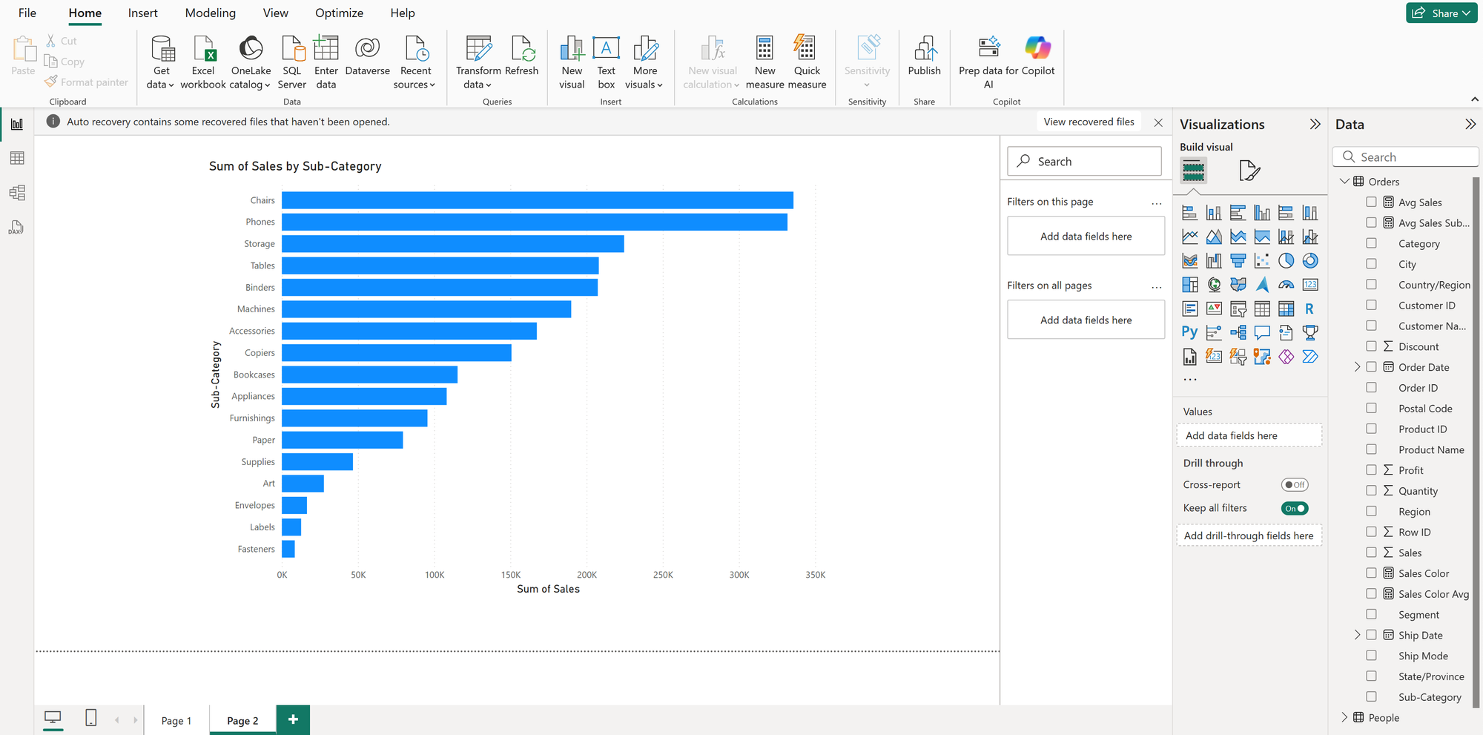Expand the Order Date hierarchy
The width and height of the screenshot is (1483, 735).
1357,367
